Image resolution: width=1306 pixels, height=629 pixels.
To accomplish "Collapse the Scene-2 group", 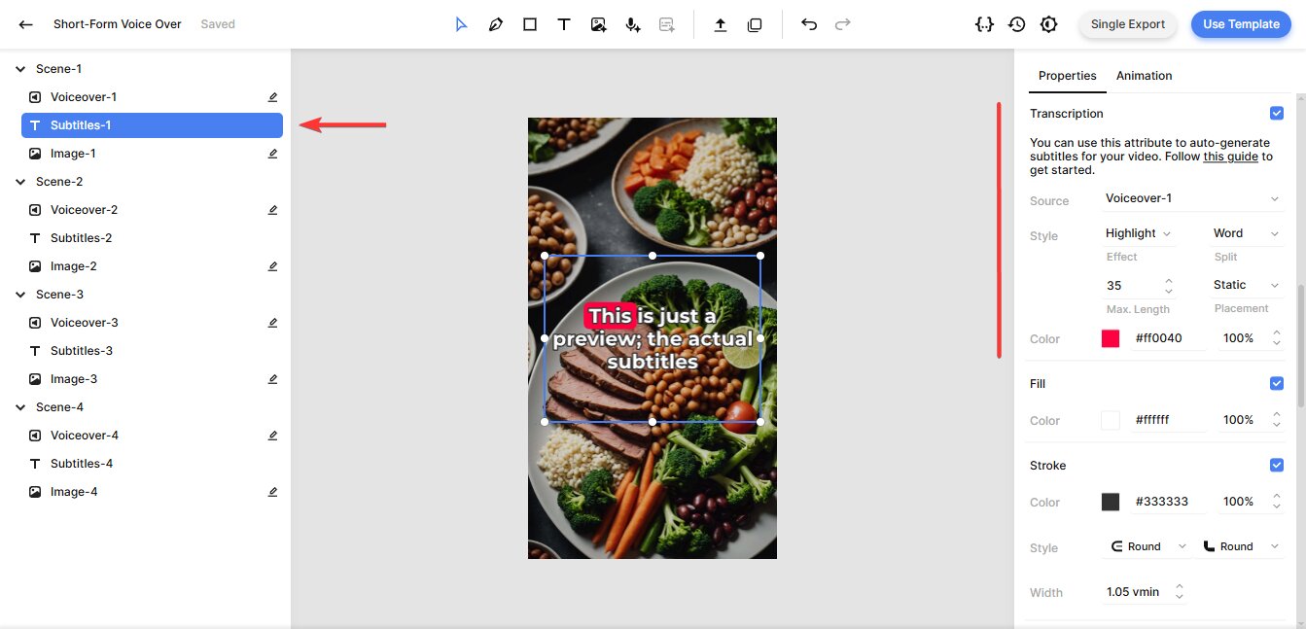I will coord(20,182).
